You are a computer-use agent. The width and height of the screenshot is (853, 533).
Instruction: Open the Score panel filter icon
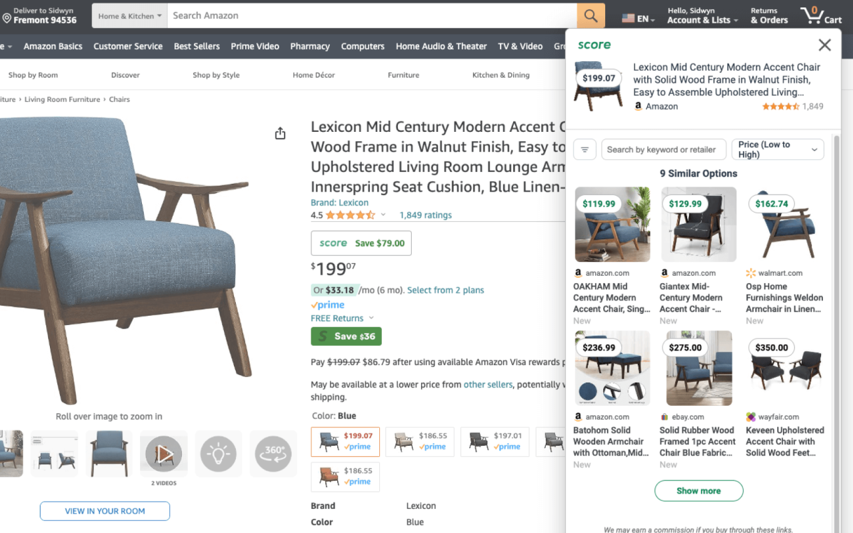coord(584,150)
